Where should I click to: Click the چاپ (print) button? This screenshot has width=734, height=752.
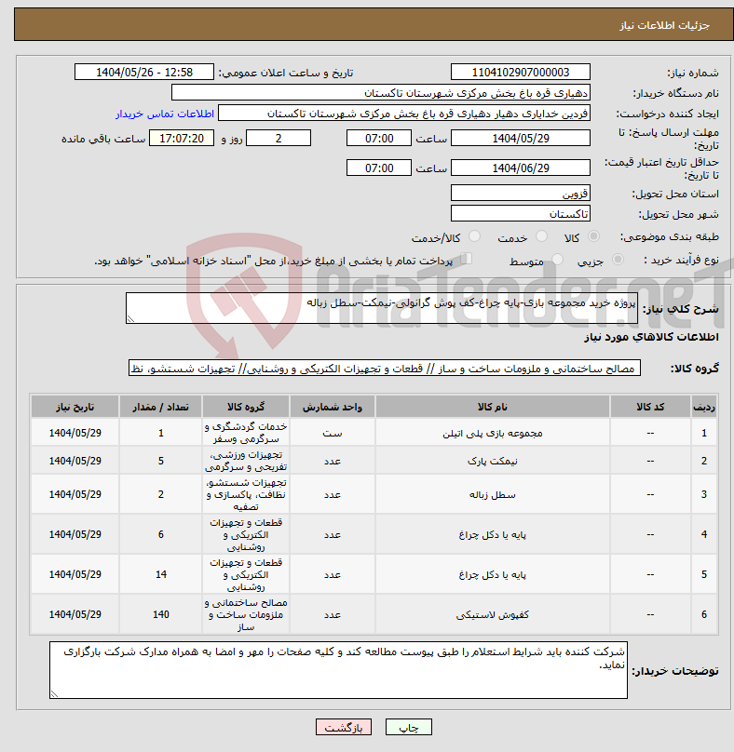click(x=409, y=727)
